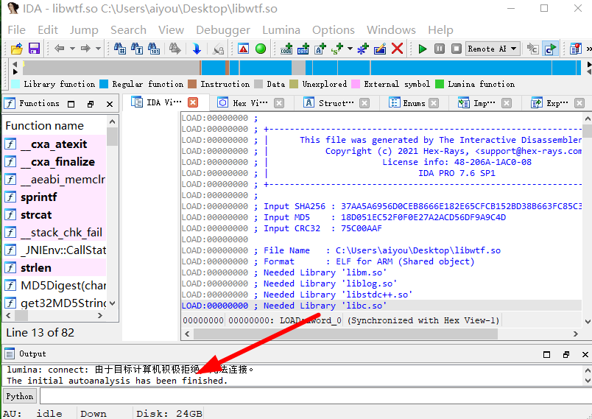This screenshot has height=419, width=592.
Task: Click the Search byte sequence binoculars icon
Action: pyautogui.click(x=154, y=49)
